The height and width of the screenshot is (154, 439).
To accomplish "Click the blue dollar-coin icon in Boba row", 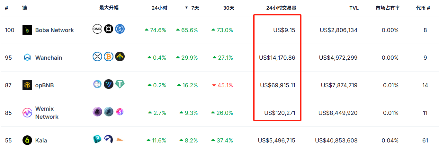I will [x=120, y=29].
